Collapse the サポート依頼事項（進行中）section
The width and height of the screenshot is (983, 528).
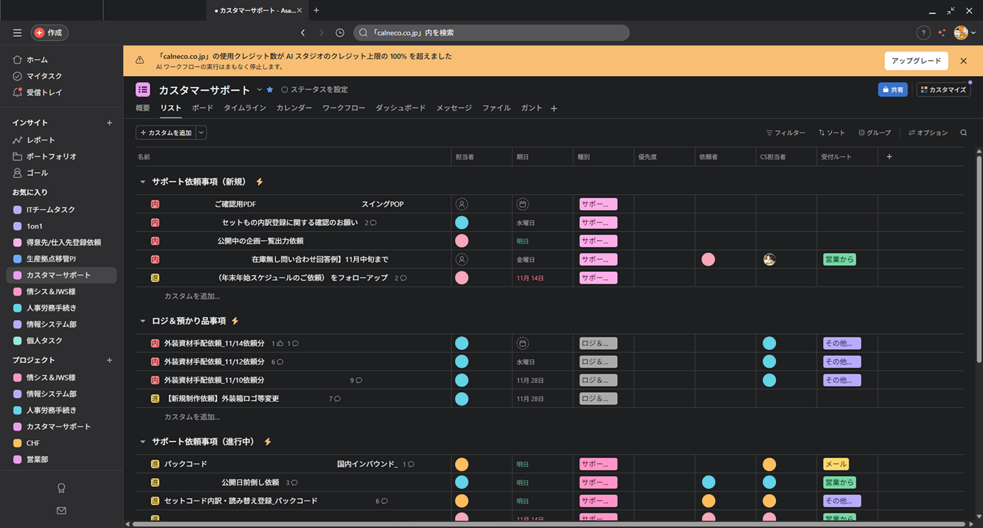click(143, 442)
